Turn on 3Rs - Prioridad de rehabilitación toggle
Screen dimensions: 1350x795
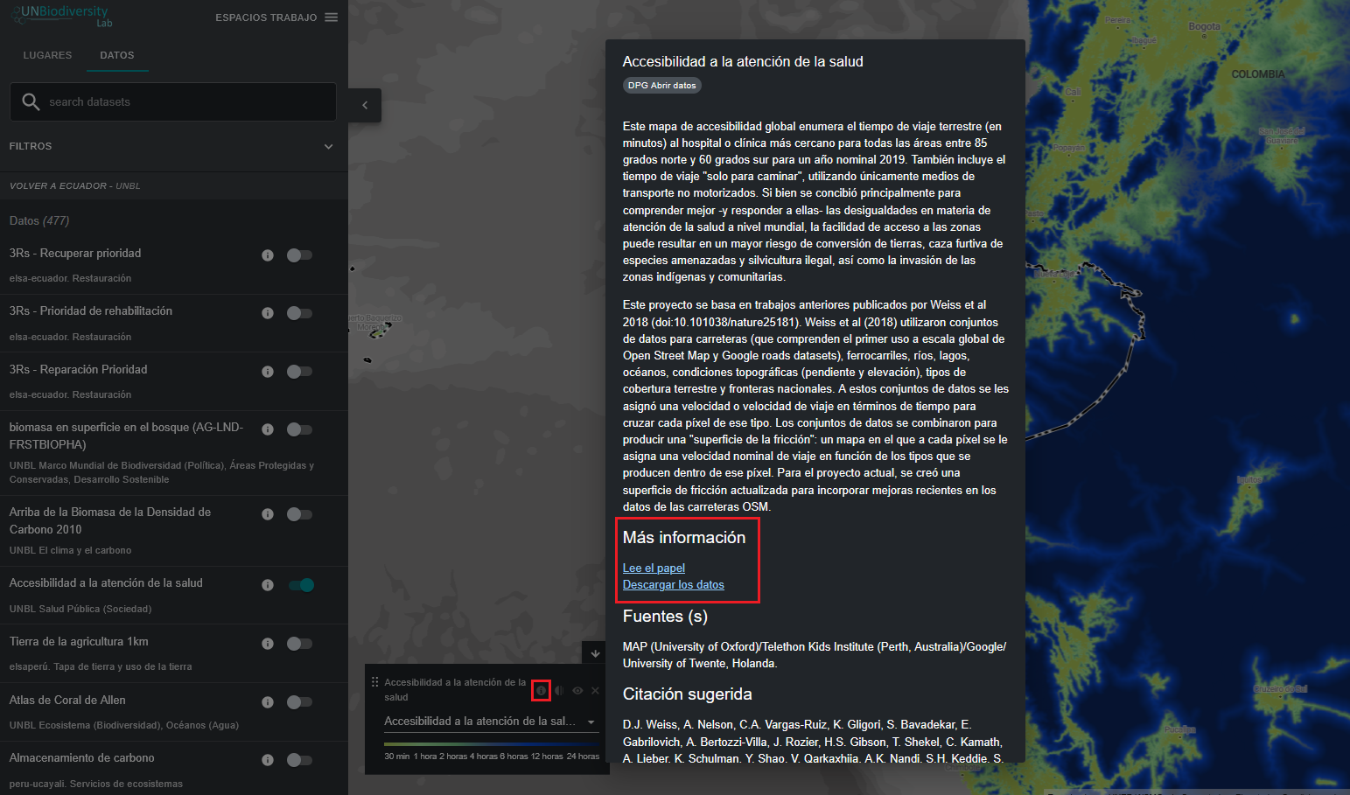[x=299, y=313]
